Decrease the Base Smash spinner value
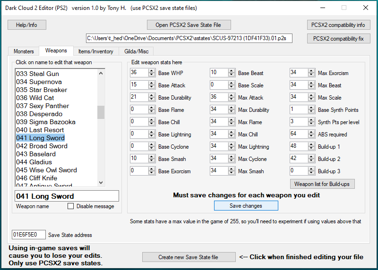The height and width of the screenshot is (270, 378). [151, 161]
